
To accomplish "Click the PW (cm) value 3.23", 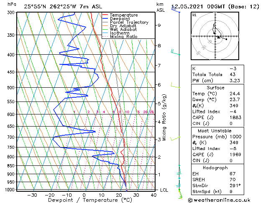I will [235, 81].
